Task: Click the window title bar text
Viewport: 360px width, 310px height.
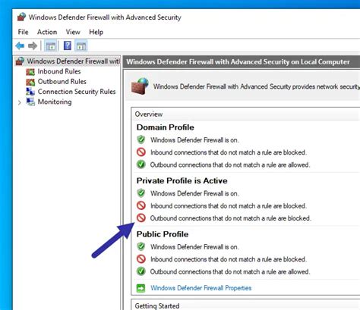Action: (105, 17)
